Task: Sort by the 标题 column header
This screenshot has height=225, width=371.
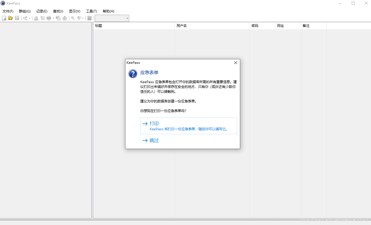Action: [134, 26]
